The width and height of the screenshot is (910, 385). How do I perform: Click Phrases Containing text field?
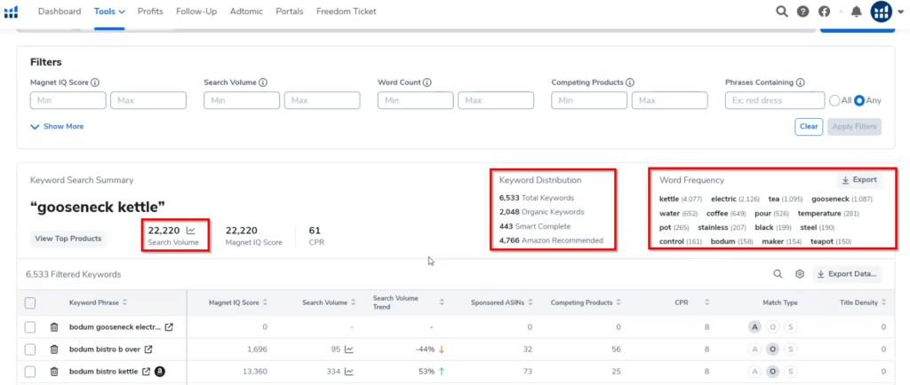tap(775, 100)
